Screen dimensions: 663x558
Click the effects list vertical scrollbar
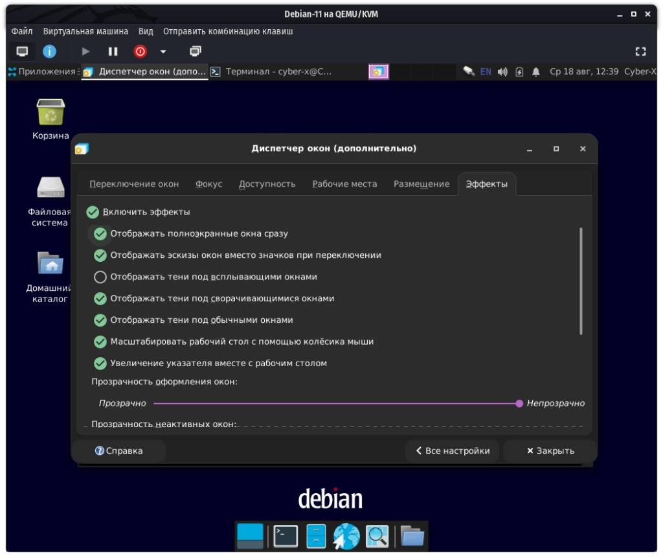pos(581,280)
